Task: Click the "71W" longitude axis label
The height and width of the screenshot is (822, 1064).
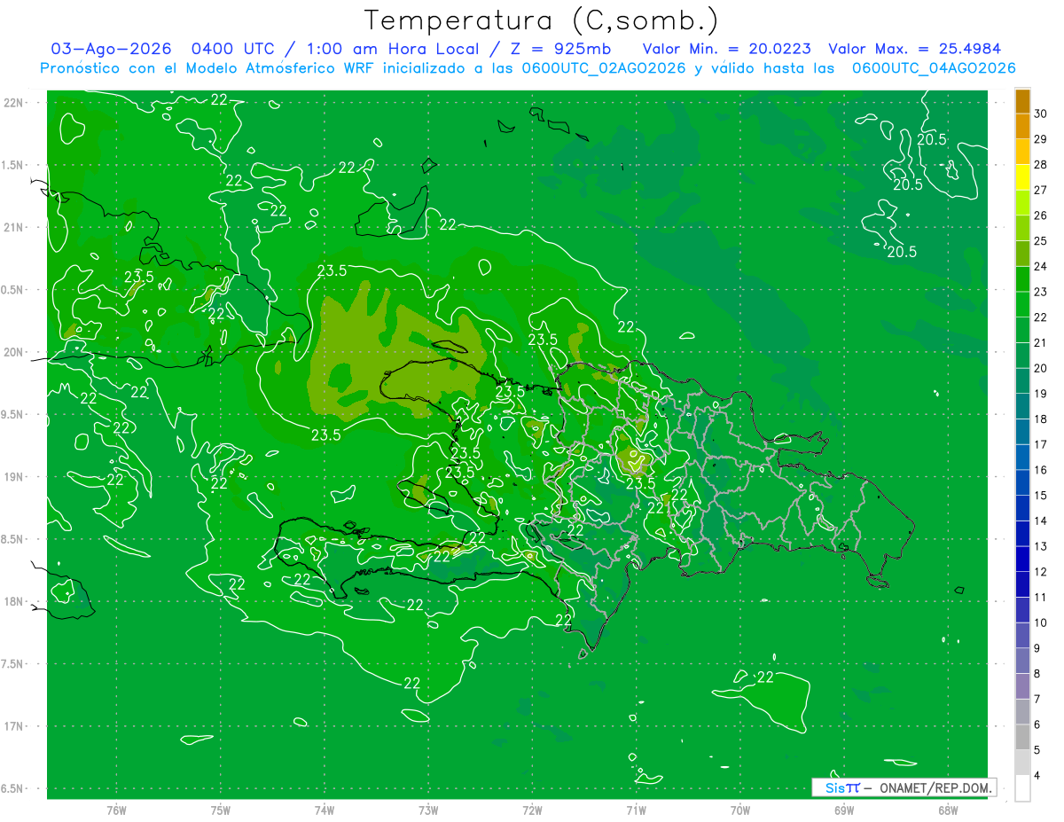Action: 636,810
